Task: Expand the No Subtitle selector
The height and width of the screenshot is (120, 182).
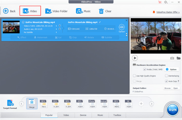Action: click(56, 32)
